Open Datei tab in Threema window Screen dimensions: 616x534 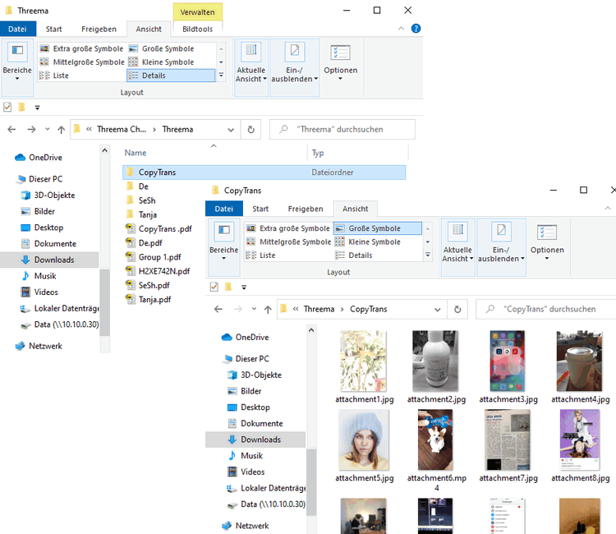pos(18,29)
